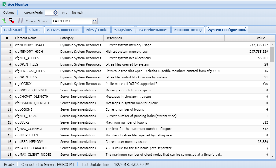Screen dimensions: 276x168
Task: Click the Last Update Time status entry
Action: click(x=115, y=164)
